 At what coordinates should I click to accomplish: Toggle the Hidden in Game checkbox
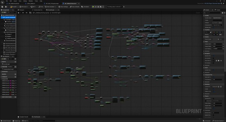(x=213, y=91)
